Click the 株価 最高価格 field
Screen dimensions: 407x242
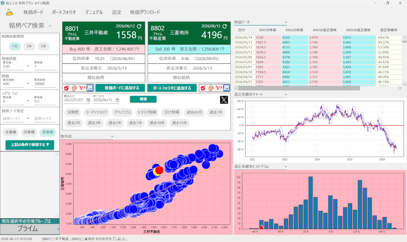click(x=44, y=84)
